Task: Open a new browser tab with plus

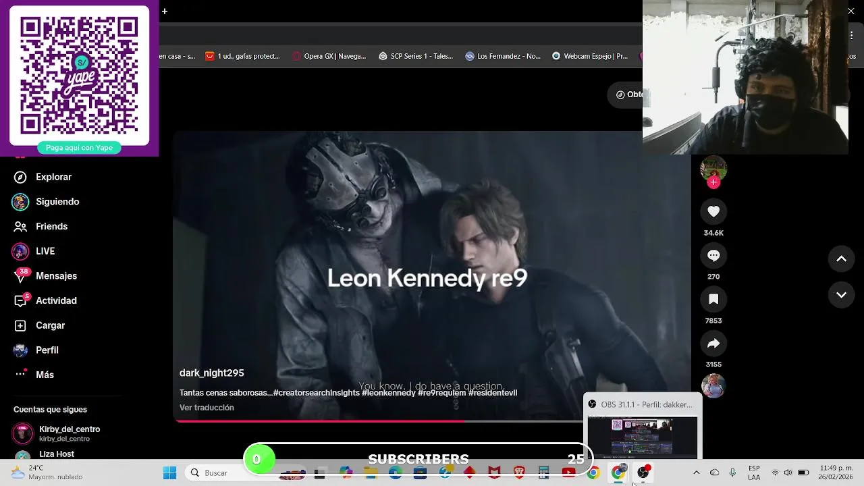Action: tap(165, 11)
